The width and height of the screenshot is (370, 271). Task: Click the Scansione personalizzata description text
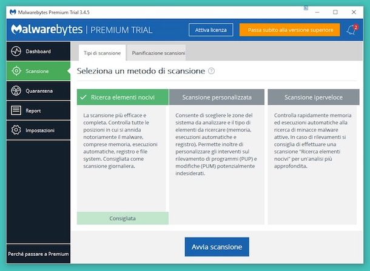click(x=216, y=144)
